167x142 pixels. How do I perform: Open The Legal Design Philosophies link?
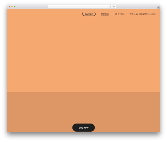143,14
